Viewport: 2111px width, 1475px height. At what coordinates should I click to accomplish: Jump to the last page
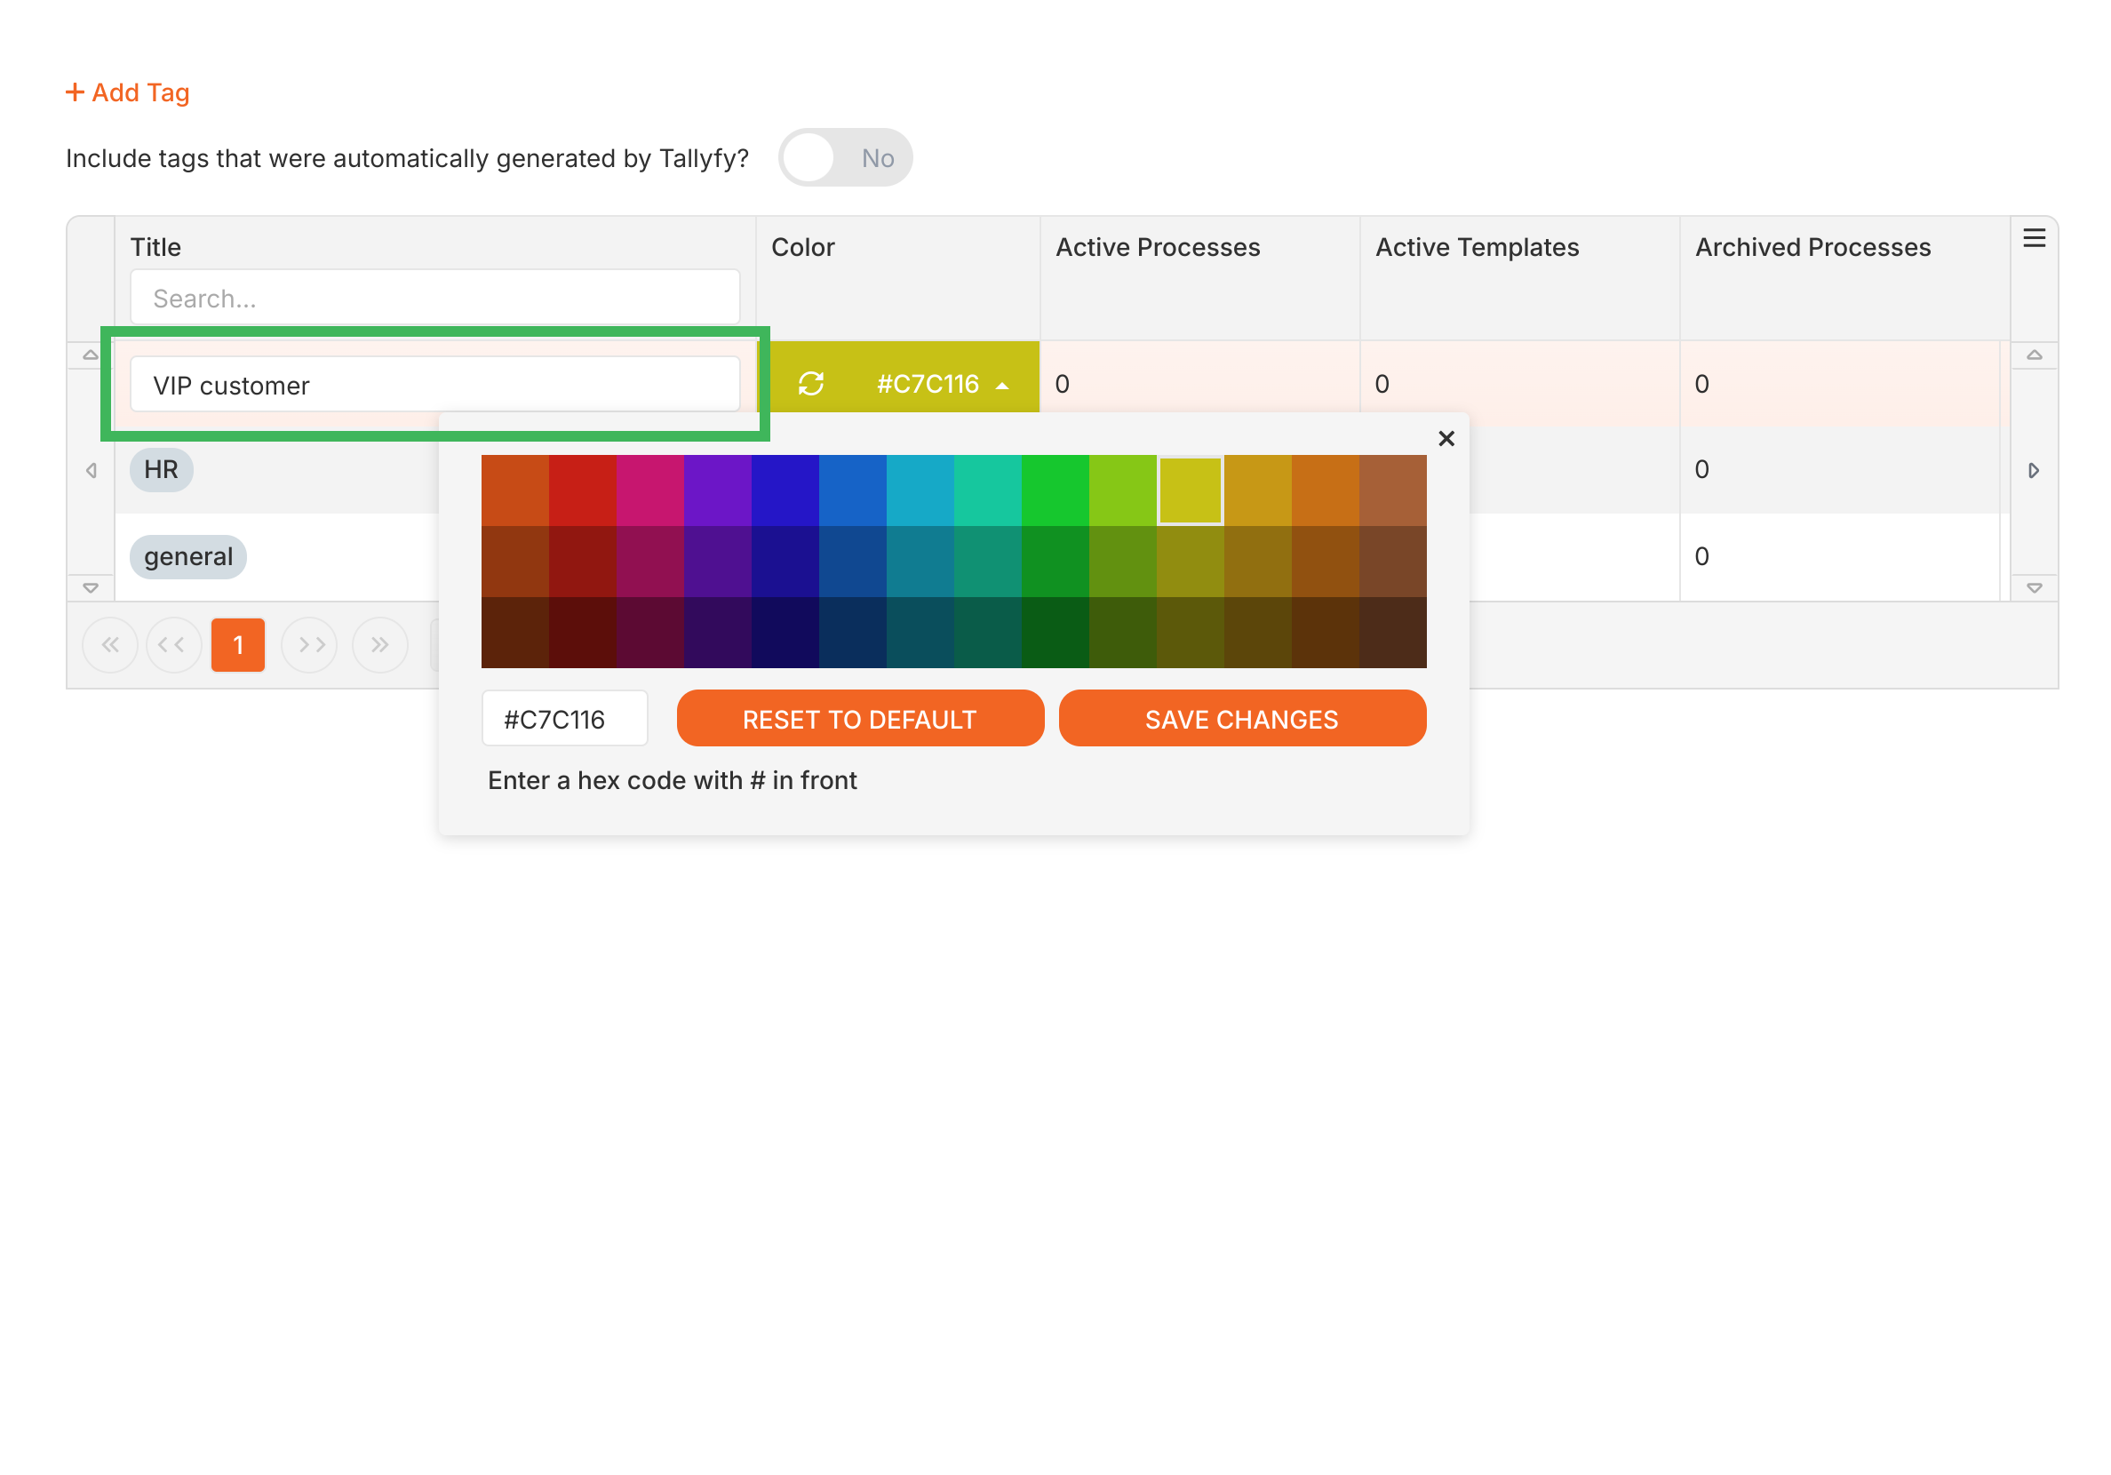pyautogui.click(x=378, y=644)
